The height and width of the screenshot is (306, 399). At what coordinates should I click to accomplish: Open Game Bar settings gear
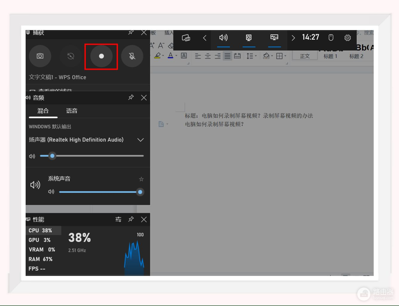click(x=347, y=38)
